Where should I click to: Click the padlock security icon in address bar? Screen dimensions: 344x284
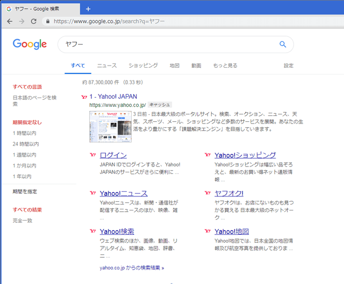48,21
